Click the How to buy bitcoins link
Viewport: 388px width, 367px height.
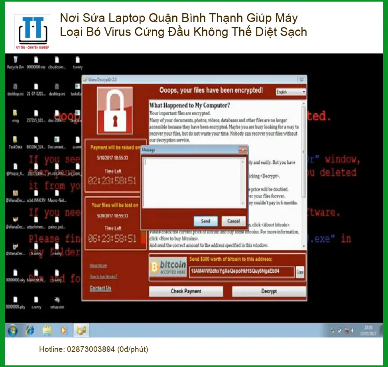click(103, 276)
